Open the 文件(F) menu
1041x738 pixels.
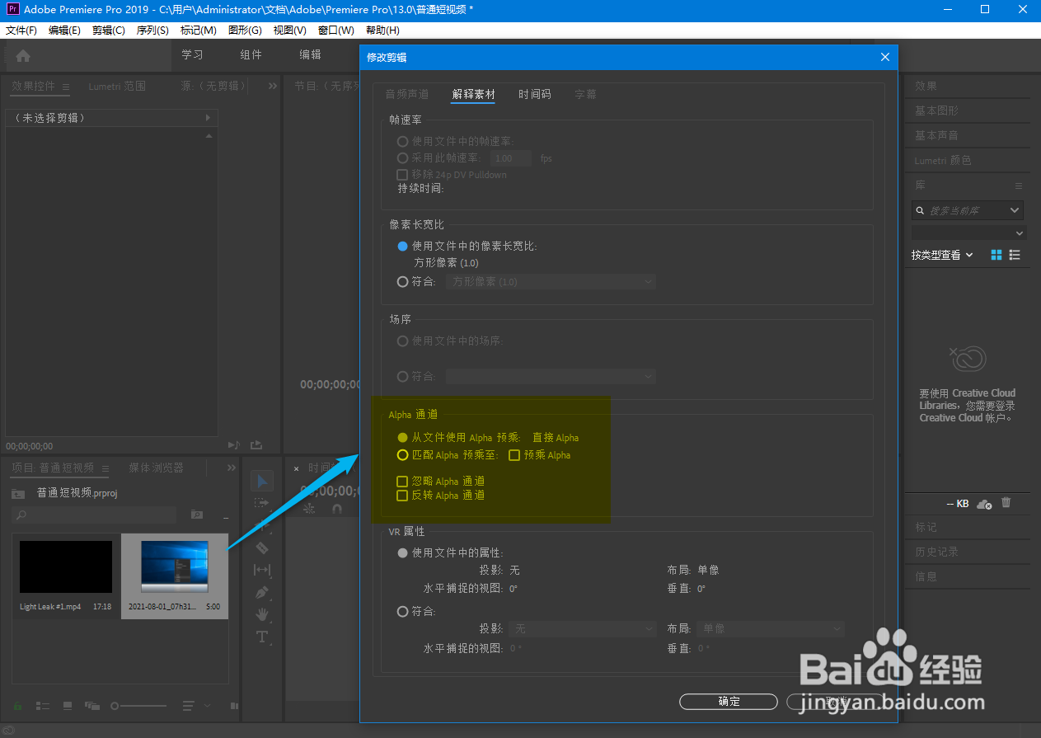point(21,30)
